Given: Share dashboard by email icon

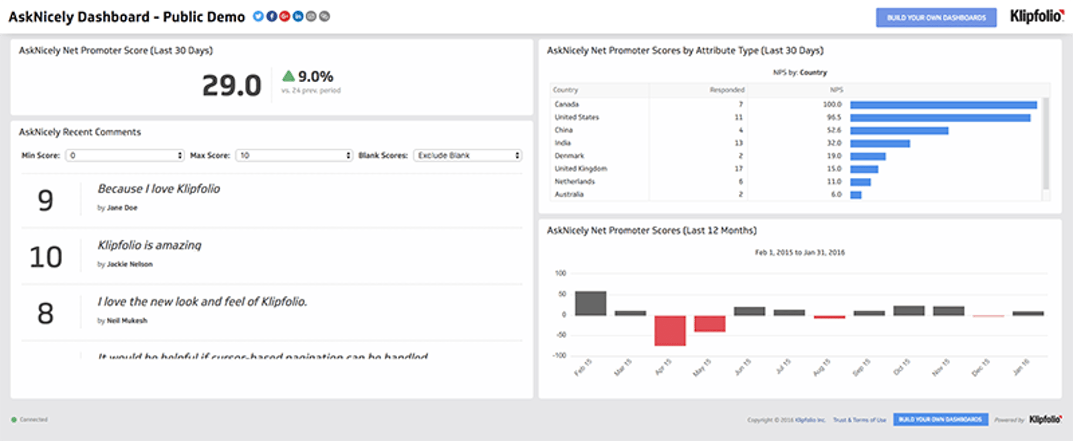Looking at the screenshot, I should click(x=311, y=16).
